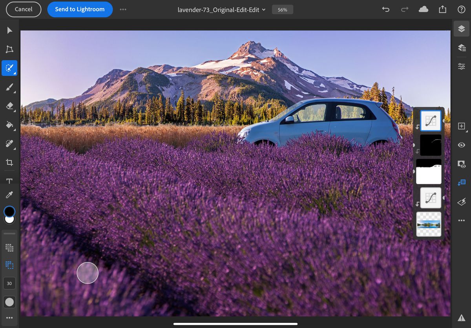The height and width of the screenshot is (328, 471).
Task: Switch to the Lasso selection tool
Action: (9, 49)
